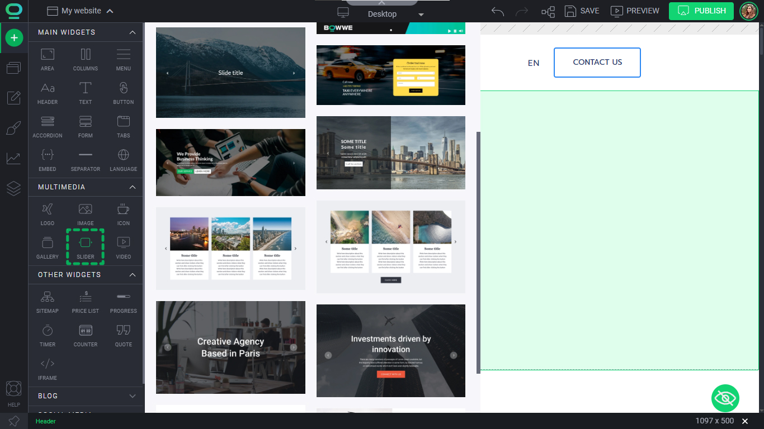Select the Tabs widget
This screenshot has width=764, height=429.
(124, 127)
